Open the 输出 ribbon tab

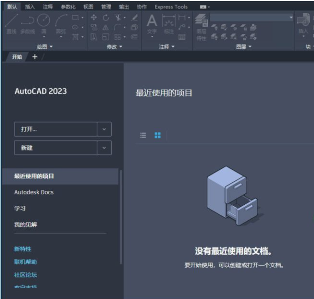point(124,7)
